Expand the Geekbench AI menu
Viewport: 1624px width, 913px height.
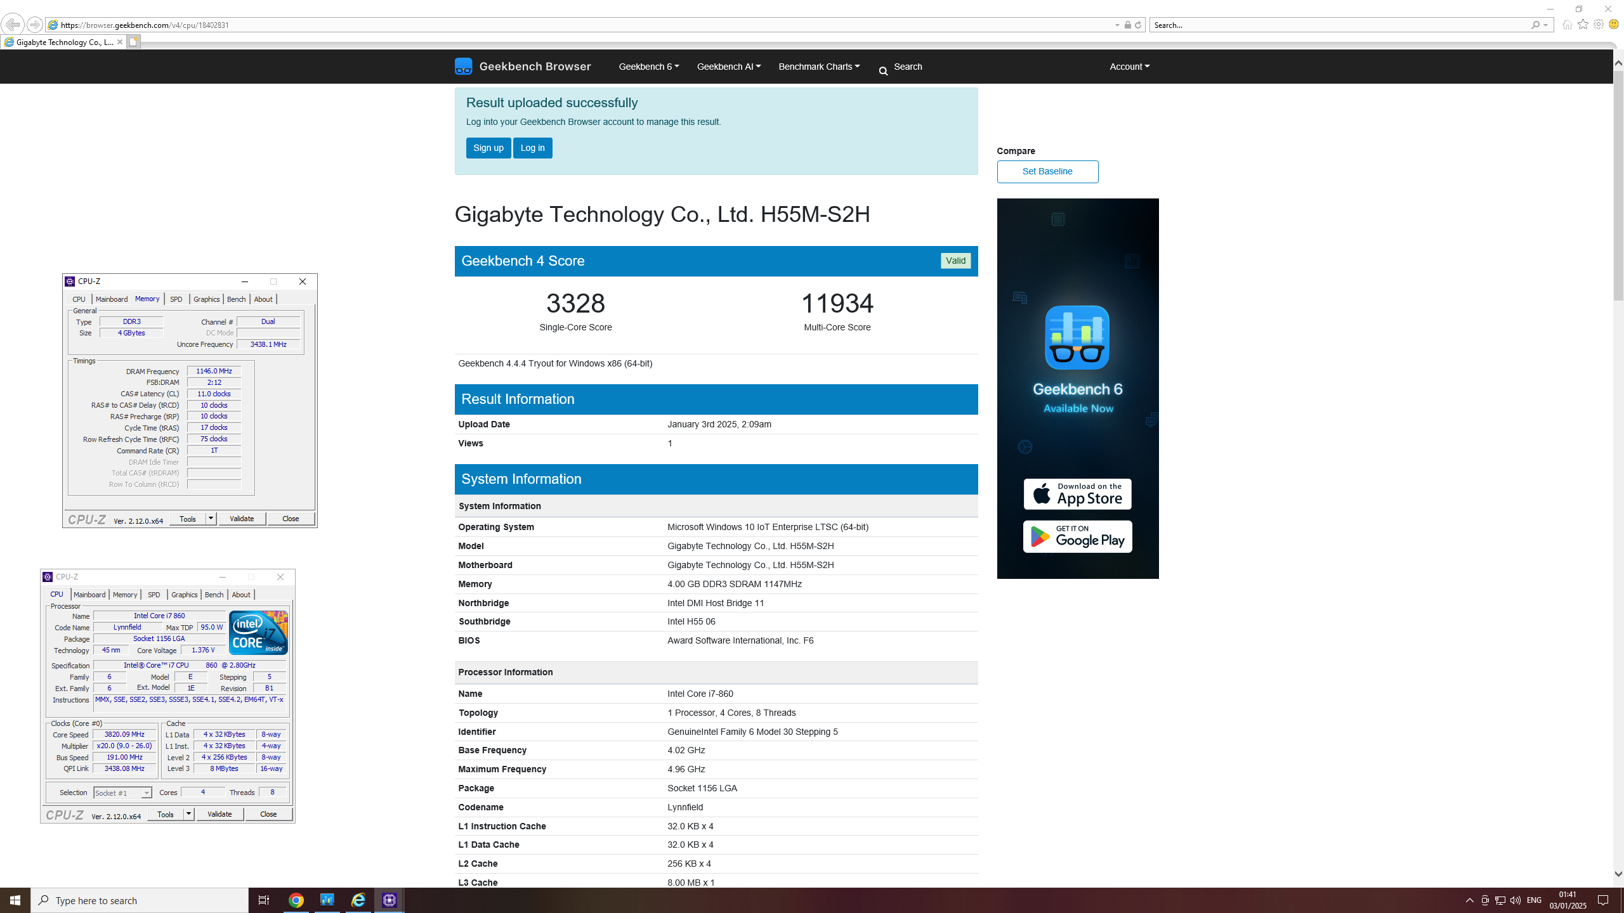(x=728, y=67)
